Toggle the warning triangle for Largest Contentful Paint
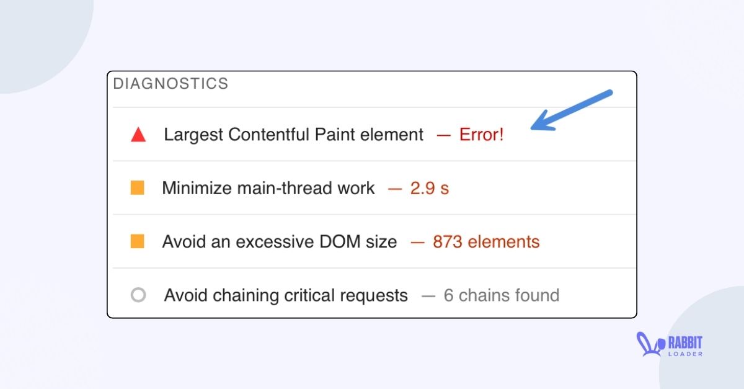The width and height of the screenshot is (744, 389). pos(139,133)
